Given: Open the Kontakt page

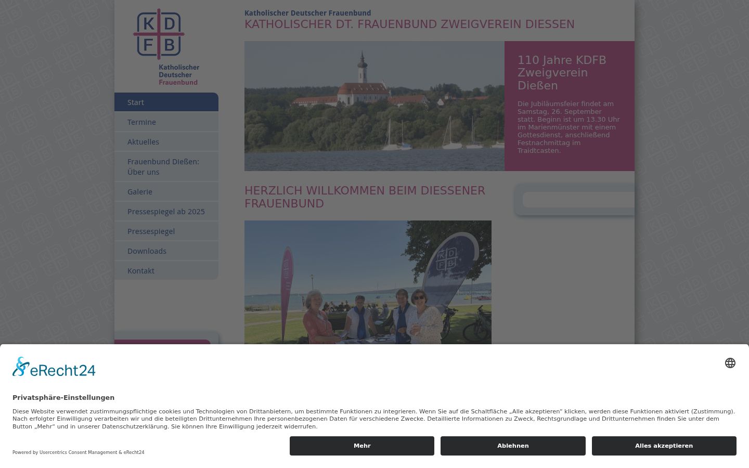Looking at the screenshot, I should click(166, 270).
